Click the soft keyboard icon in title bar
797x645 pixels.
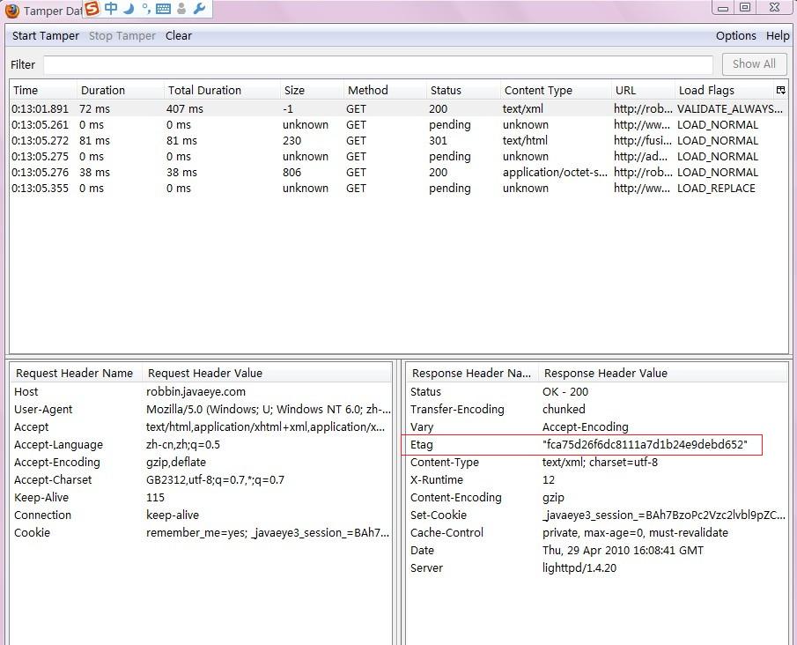coord(165,10)
